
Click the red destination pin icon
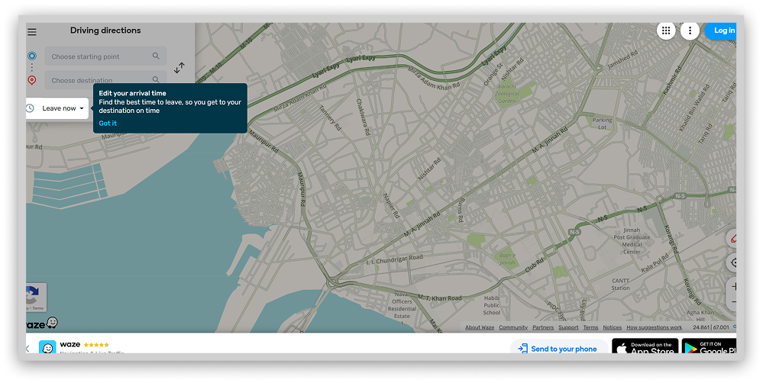click(31, 80)
